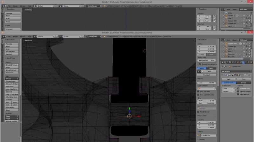The width and height of the screenshot is (254, 142).
Task: Click Camera icon in back window outliner
Action: click(x=226, y=15)
